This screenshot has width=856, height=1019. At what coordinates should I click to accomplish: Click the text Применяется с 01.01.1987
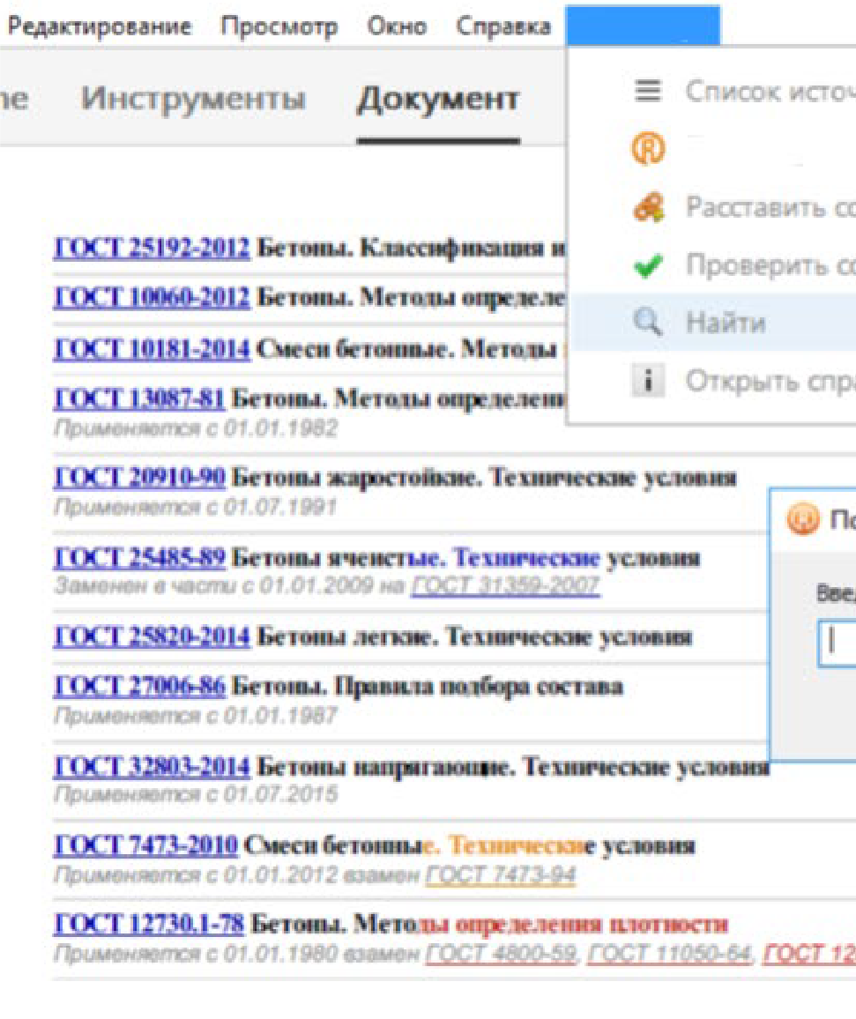[196, 716]
